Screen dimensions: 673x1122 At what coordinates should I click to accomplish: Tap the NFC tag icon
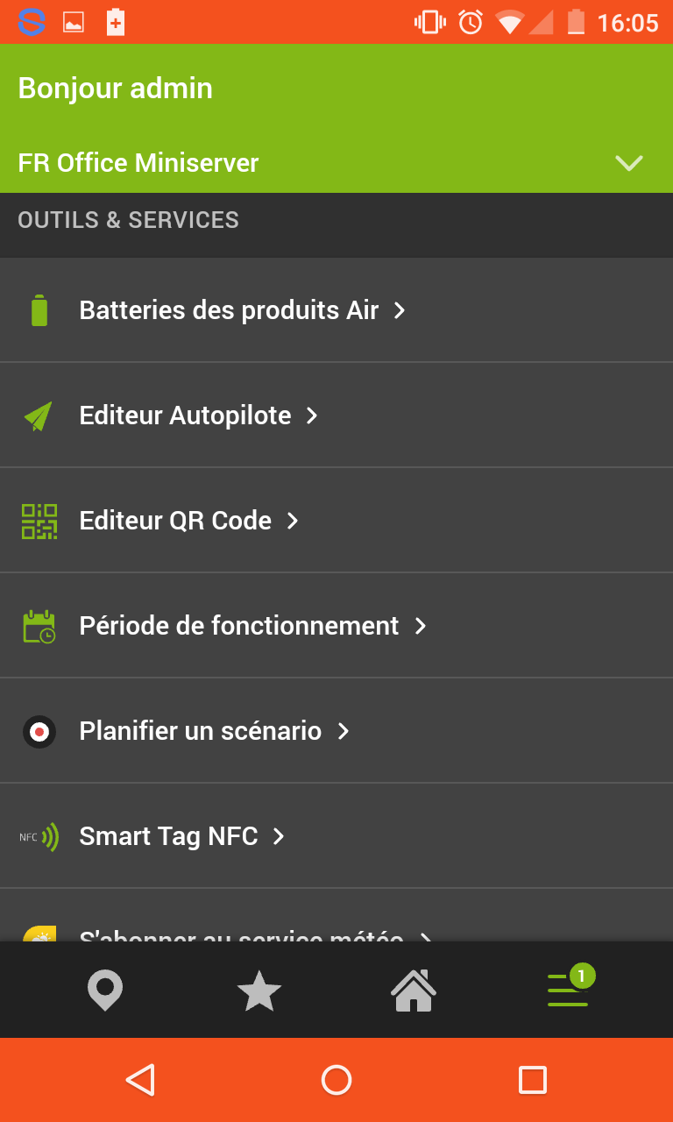tap(39, 836)
